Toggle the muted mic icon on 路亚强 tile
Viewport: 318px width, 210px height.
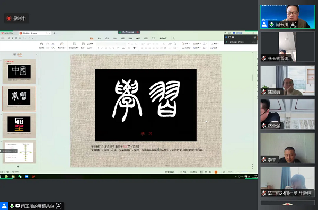(x=264, y=126)
